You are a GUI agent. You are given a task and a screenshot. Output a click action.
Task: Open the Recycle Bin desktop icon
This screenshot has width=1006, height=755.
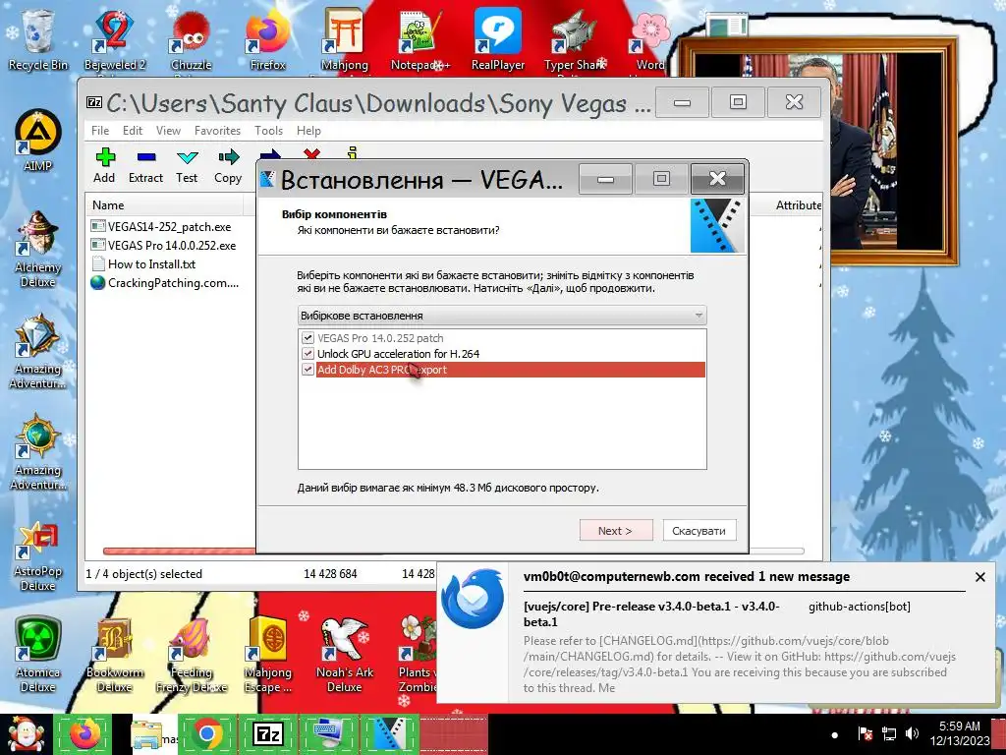pos(38,39)
